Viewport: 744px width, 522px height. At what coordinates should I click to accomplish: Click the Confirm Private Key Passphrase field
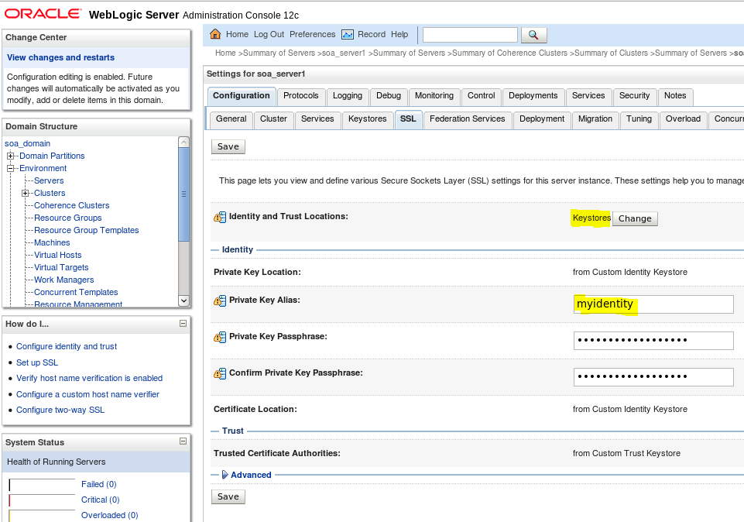653,377
